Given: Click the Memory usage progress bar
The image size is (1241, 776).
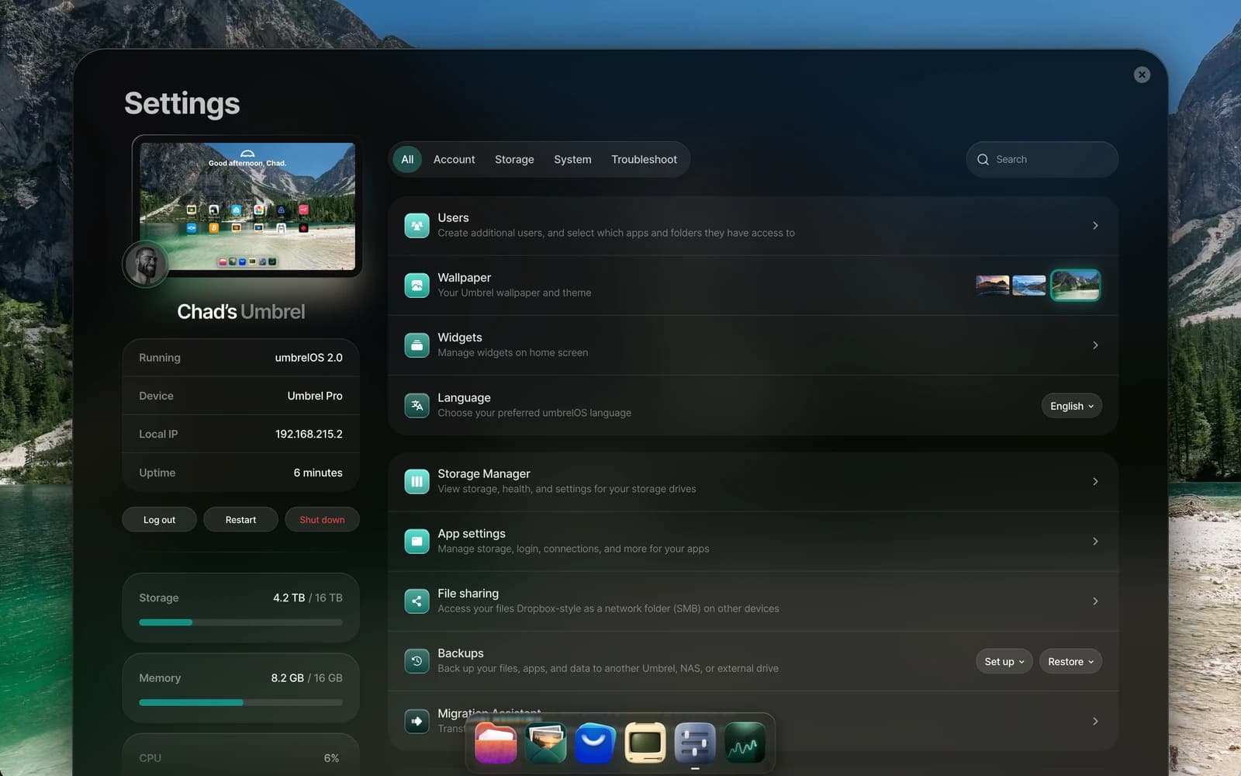Looking at the screenshot, I should pyautogui.click(x=240, y=702).
